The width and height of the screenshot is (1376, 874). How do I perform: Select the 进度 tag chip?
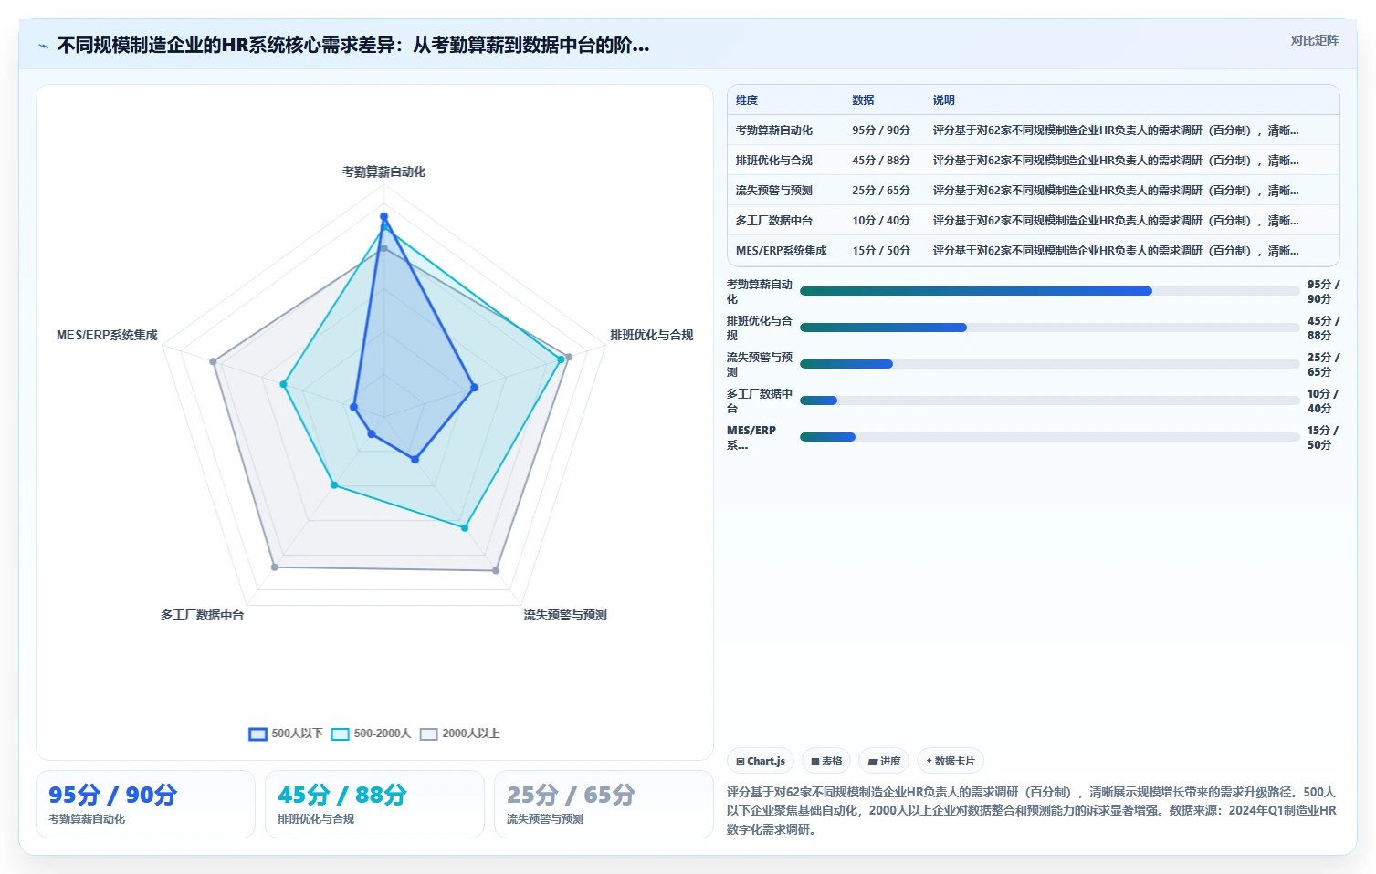[884, 761]
